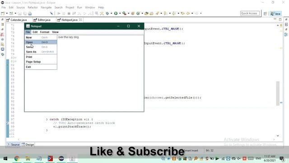Click the scroll down arrow in editor

(x=278, y=136)
